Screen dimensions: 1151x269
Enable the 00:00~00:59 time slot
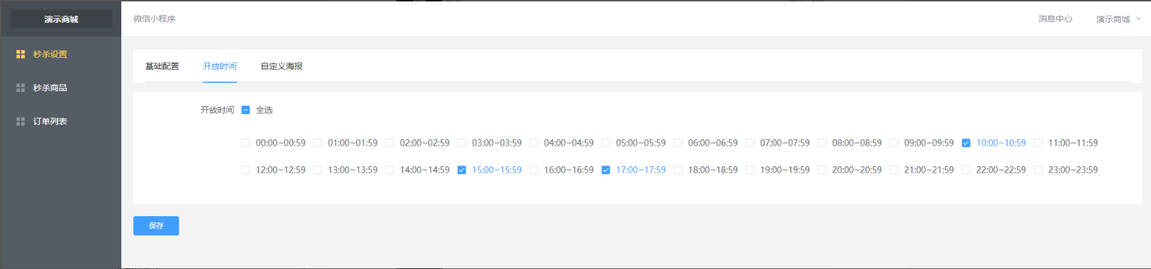pyautogui.click(x=245, y=143)
